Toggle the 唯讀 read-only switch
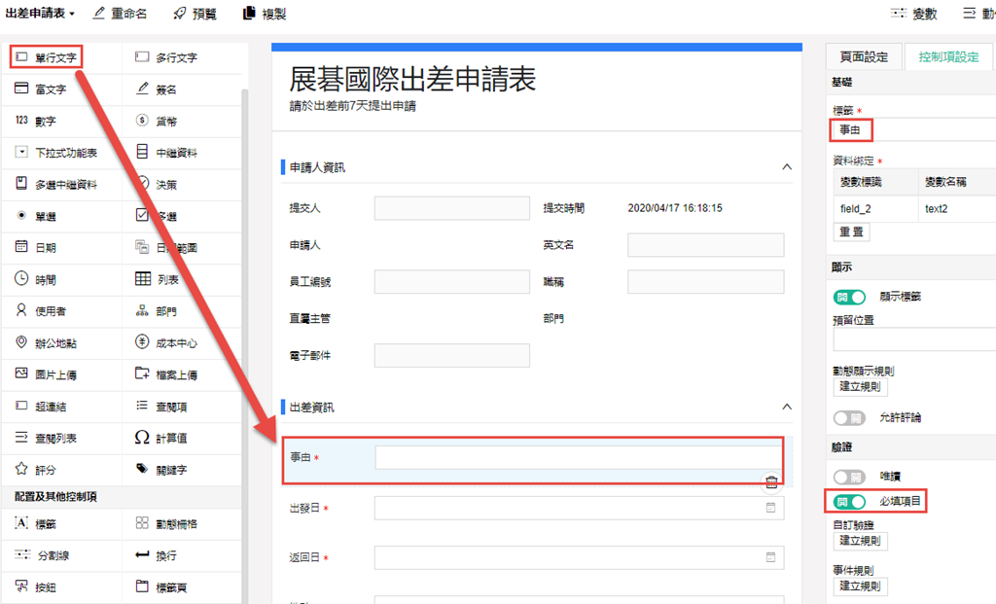This screenshot has height=604, width=996. pyautogui.click(x=849, y=478)
